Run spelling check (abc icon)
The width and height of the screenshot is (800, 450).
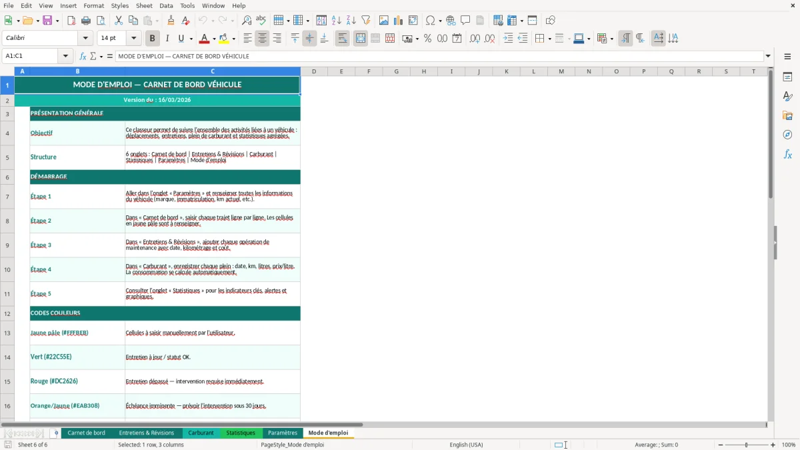pyautogui.click(x=261, y=21)
